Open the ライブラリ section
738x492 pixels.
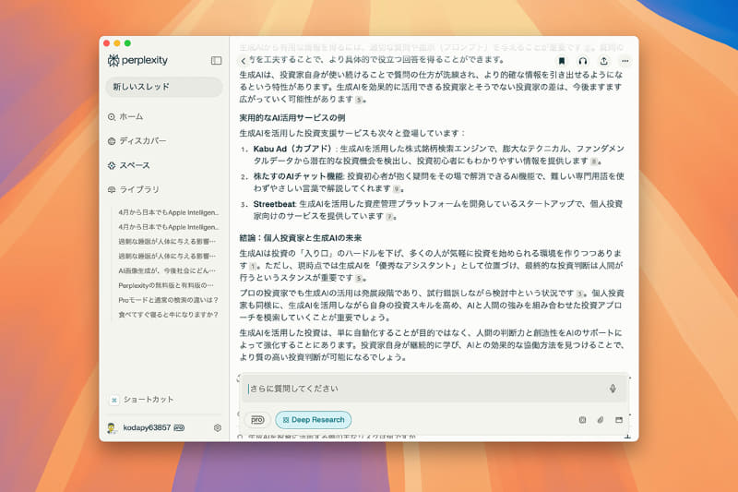pyautogui.click(x=134, y=189)
